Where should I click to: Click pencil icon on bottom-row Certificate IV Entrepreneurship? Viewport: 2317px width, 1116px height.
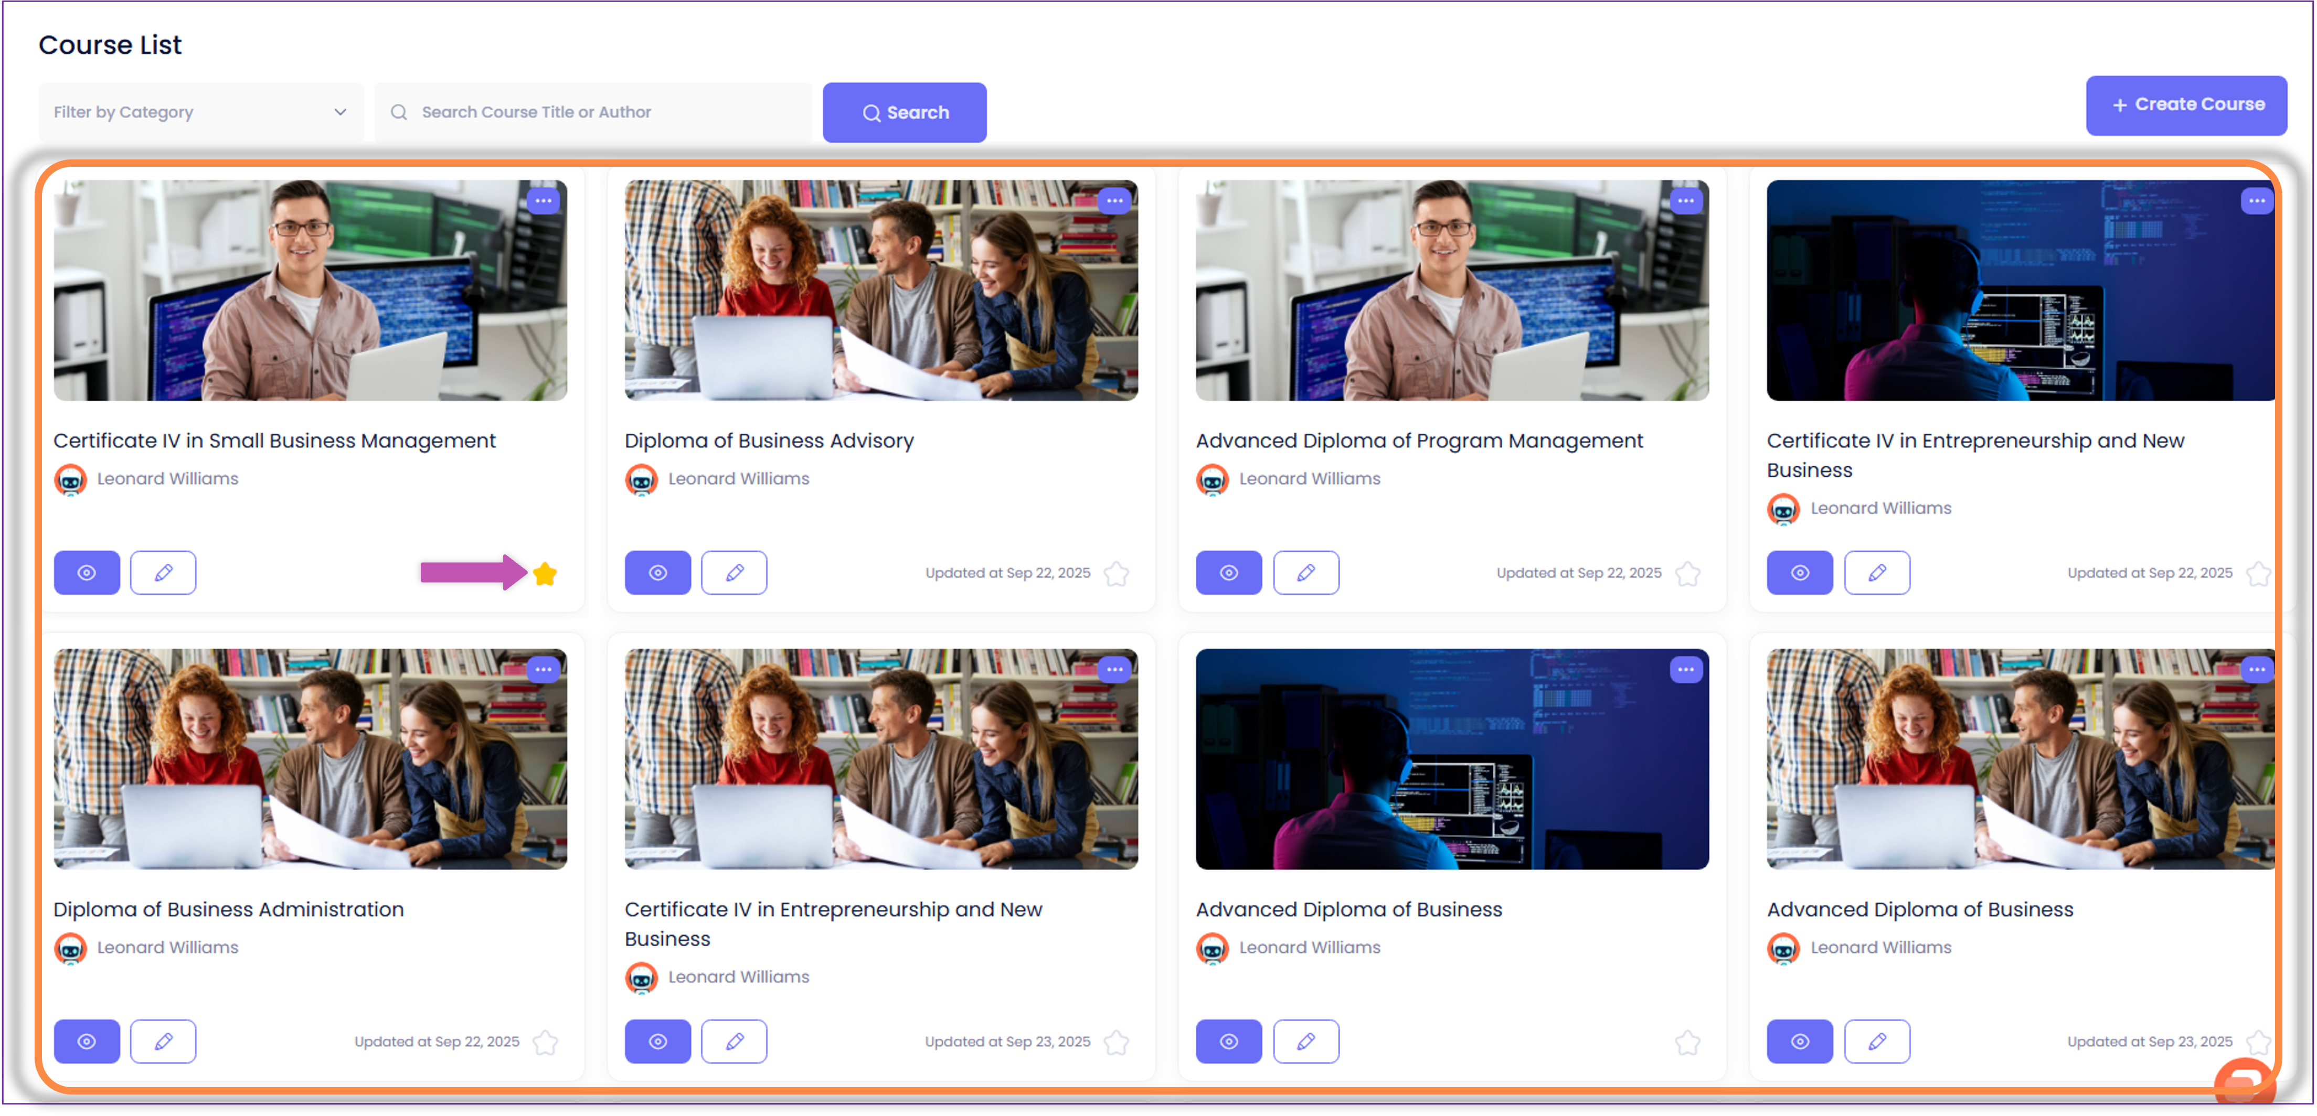coord(734,1042)
